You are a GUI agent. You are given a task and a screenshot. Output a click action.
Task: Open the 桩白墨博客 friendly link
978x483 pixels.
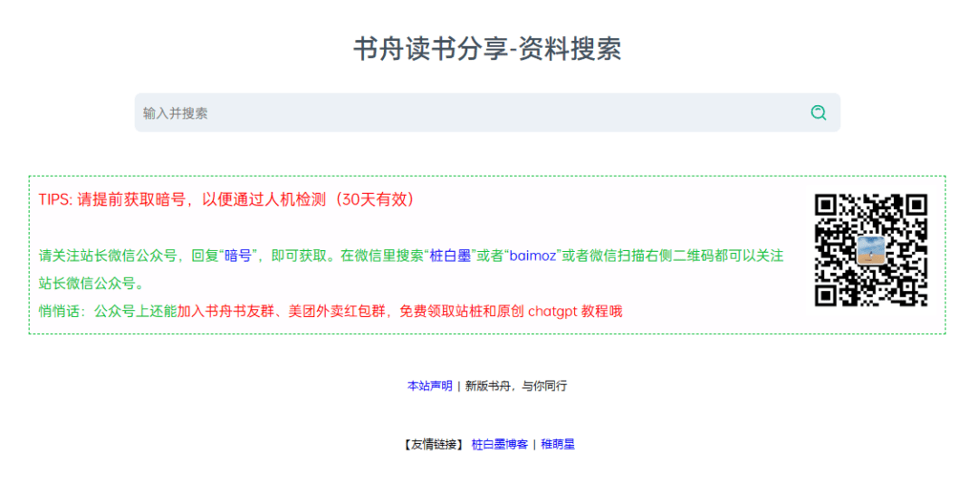tap(499, 445)
